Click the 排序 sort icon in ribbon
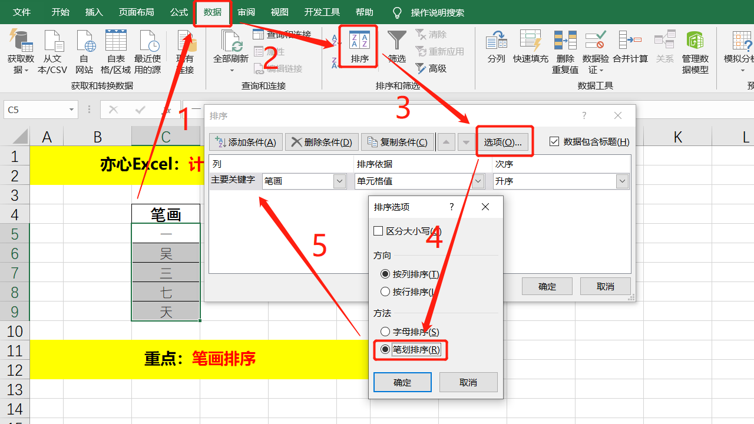Viewport: 754px width, 424px height. click(359, 41)
